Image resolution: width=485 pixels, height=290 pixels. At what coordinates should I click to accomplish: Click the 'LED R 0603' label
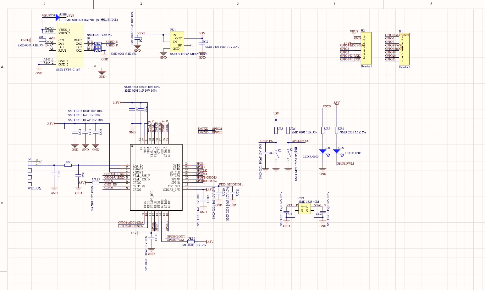pyautogui.click(x=311, y=156)
